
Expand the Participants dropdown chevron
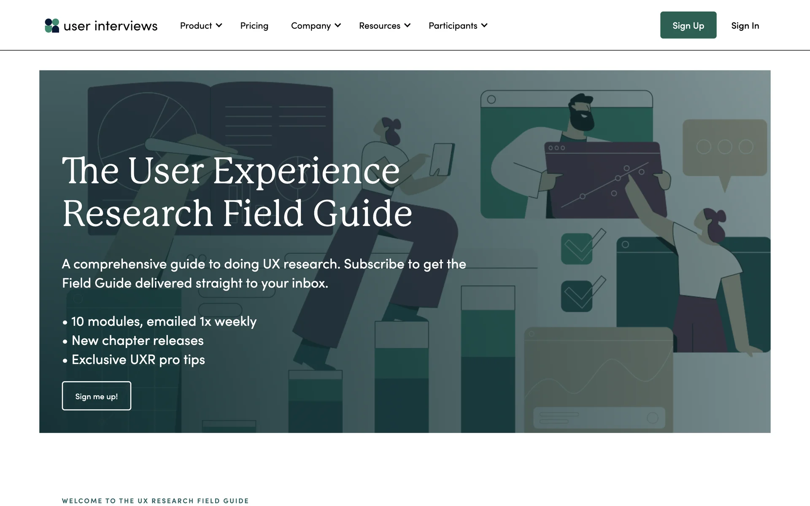point(484,25)
